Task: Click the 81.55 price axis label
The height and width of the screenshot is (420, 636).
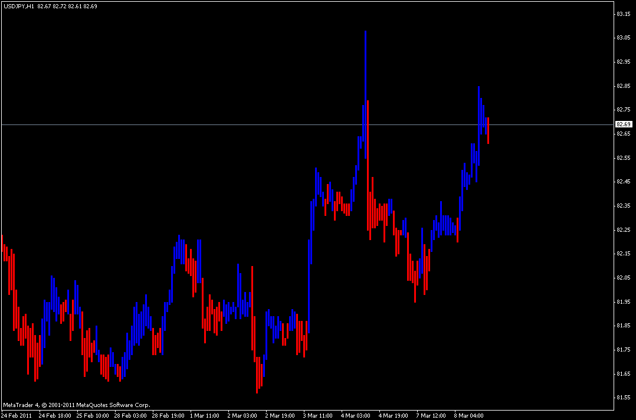Action: point(623,398)
